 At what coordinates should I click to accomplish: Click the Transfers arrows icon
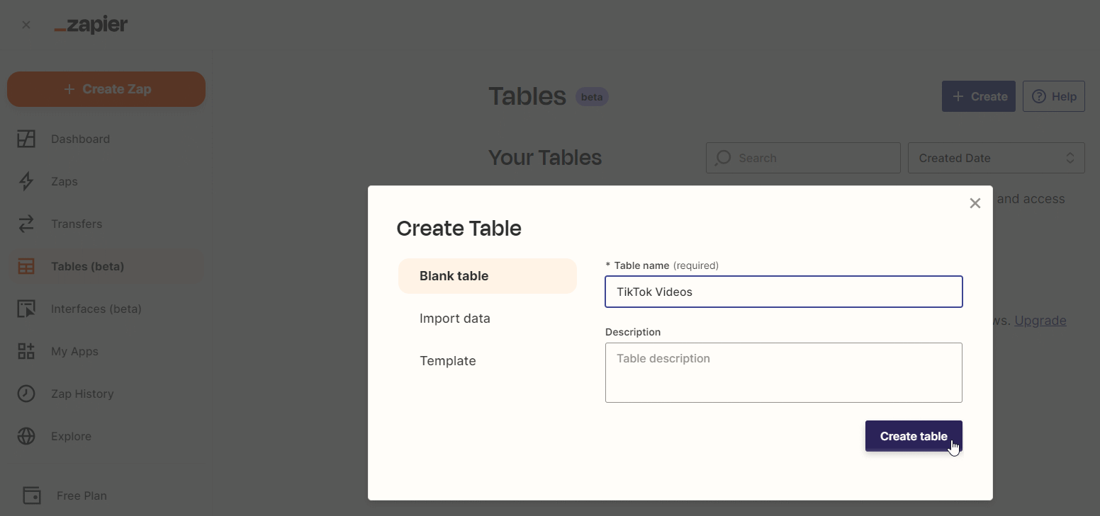point(26,224)
